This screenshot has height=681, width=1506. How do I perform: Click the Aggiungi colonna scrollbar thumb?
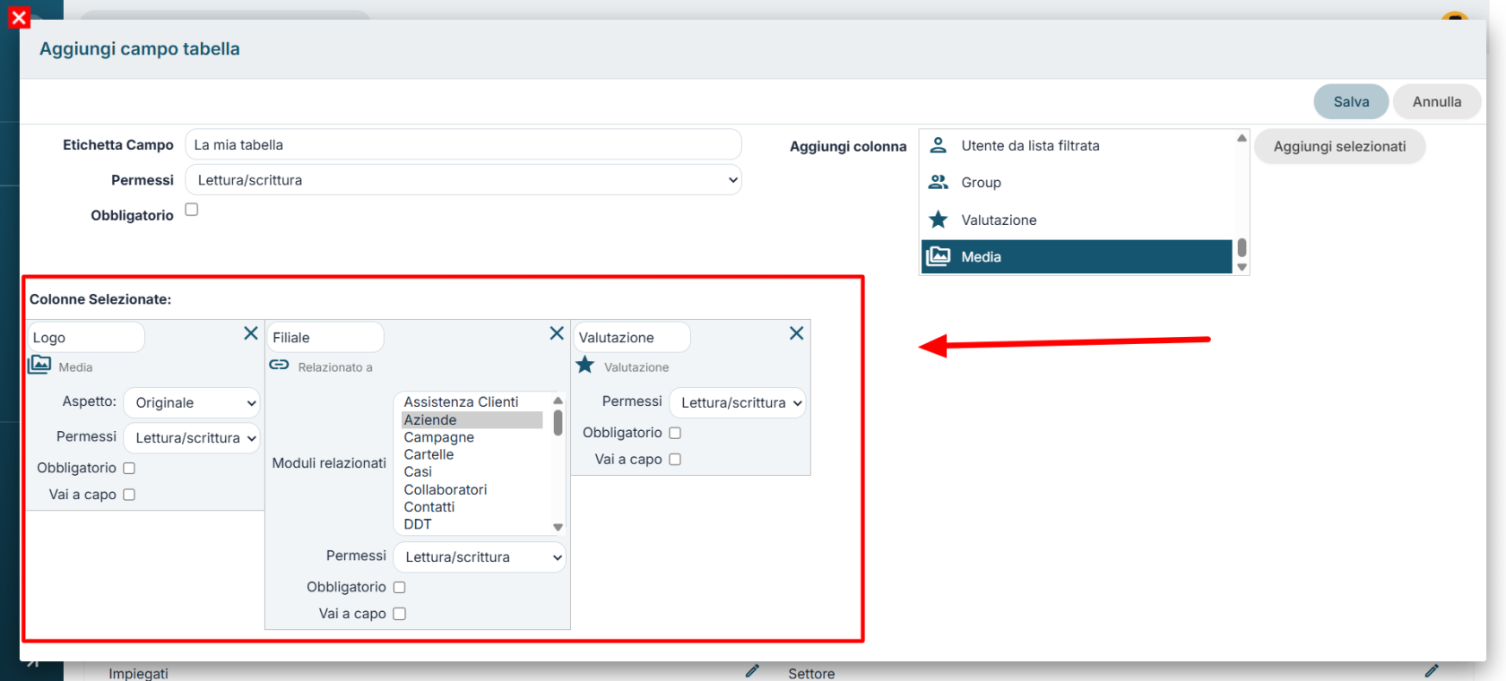tap(1242, 247)
